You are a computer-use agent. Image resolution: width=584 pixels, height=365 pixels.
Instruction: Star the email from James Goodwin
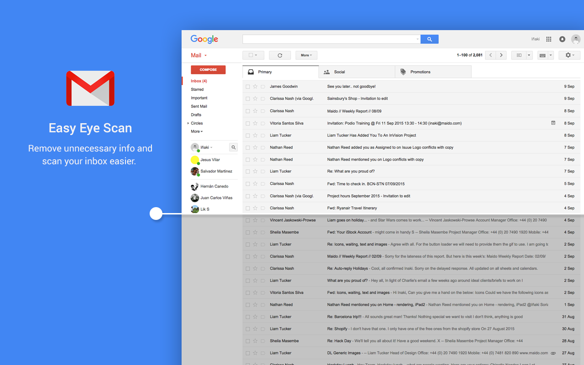tap(255, 86)
